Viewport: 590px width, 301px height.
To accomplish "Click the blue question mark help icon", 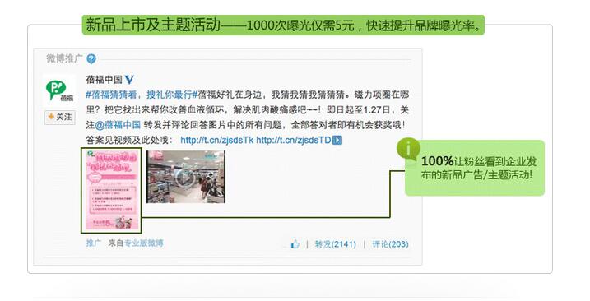I will (x=91, y=58).
